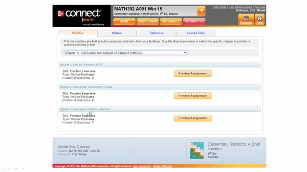
Task: Click the 'Instructor: Prof. Miner' text
Action: coord(72,154)
